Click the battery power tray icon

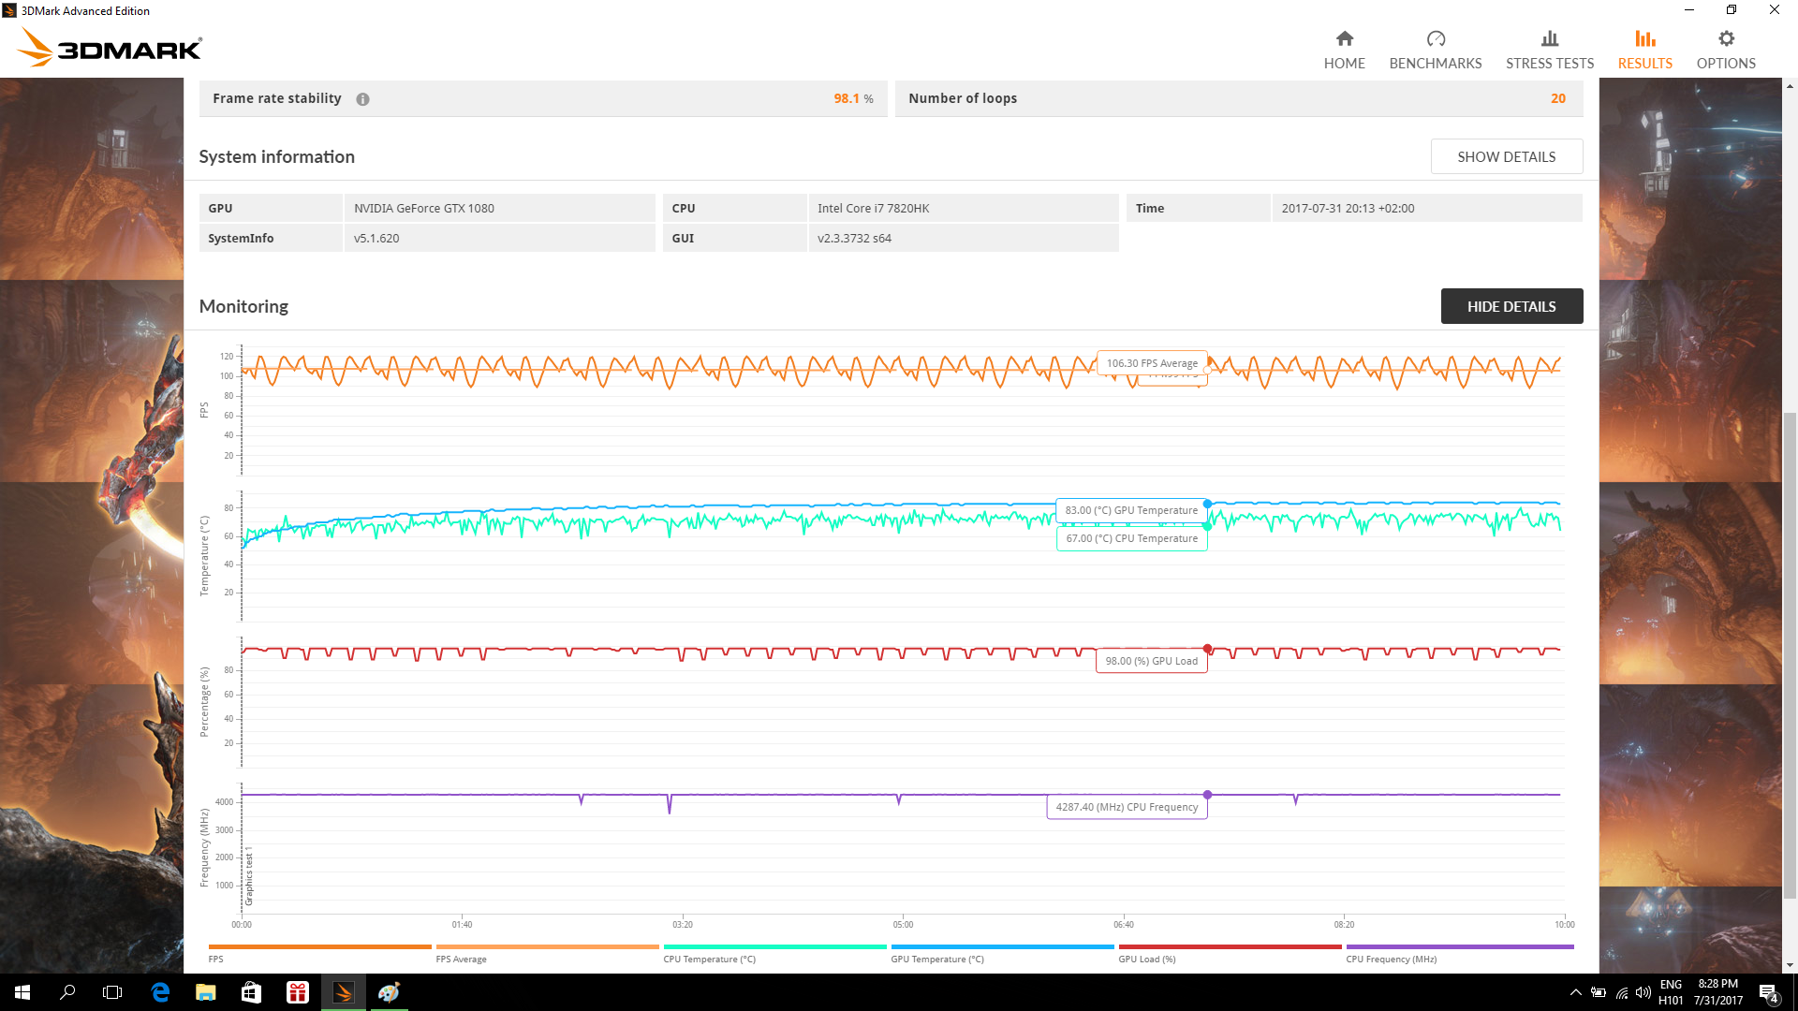1599,992
